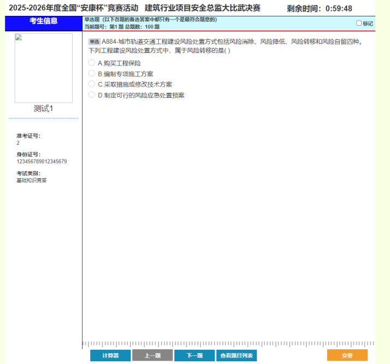Click the candidate photo placeholder image
This screenshot has width=390, height=364.
click(x=43, y=68)
